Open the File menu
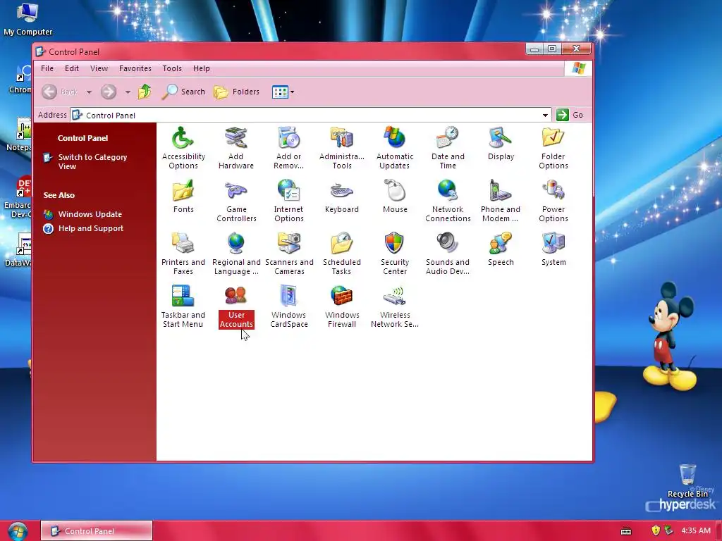722x541 pixels. coord(47,68)
